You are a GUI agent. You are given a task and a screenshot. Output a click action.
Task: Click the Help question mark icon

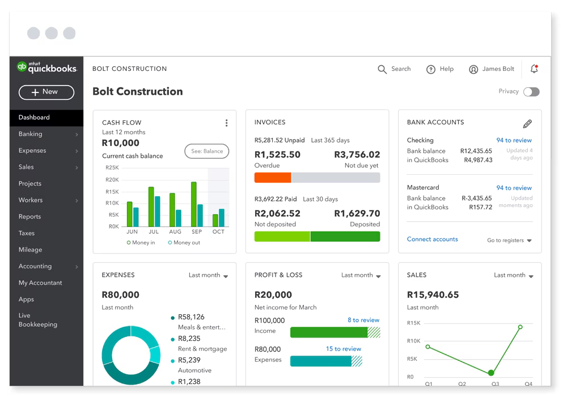[431, 69]
